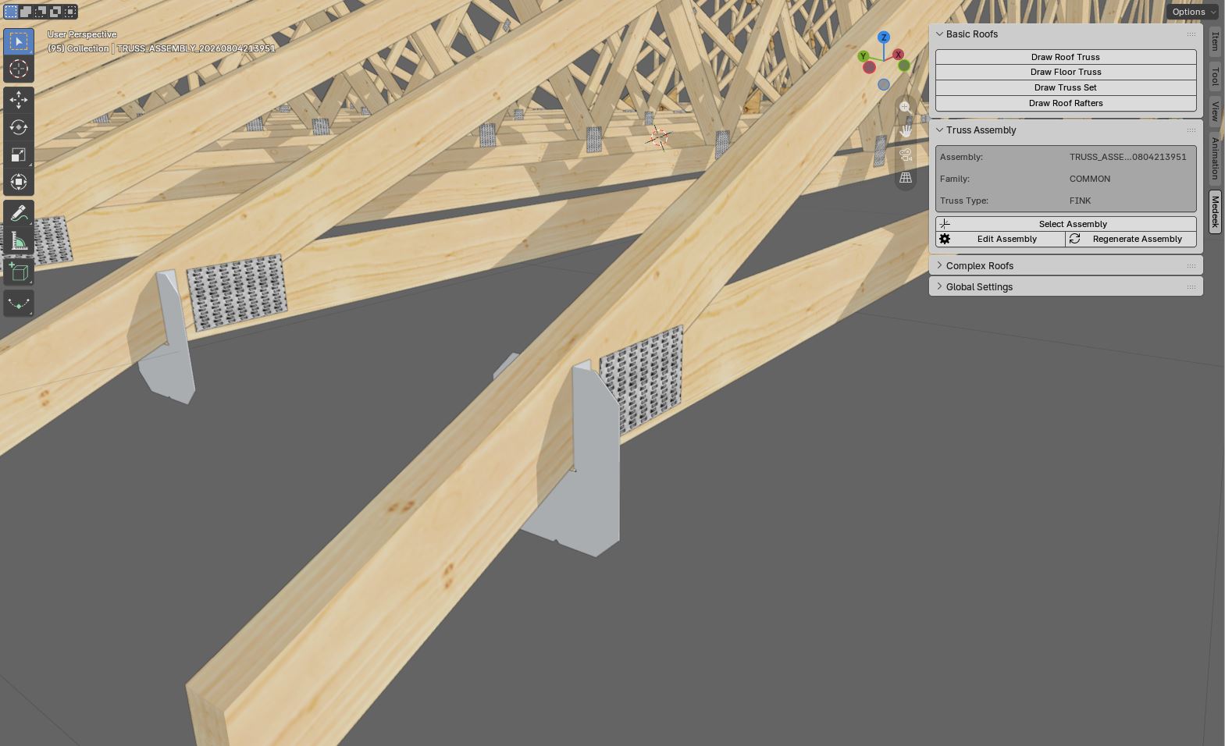Screen dimensions: 1225x746
Task: Switch to the Item sidebar tab
Action: pyautogui.click(x=1215, y=41)
